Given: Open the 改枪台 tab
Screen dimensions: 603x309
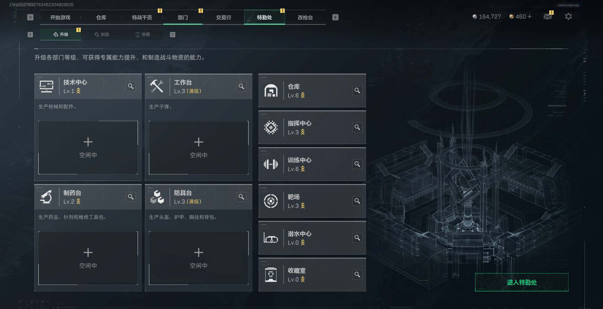Looking at the screenshot, I should (x=305, y=17).
